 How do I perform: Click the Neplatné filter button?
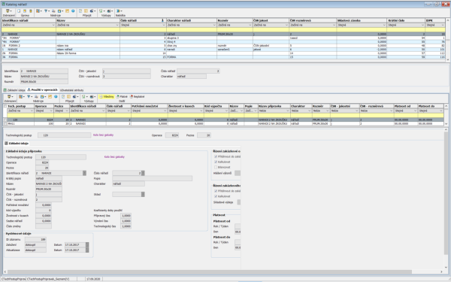point(138,97)
